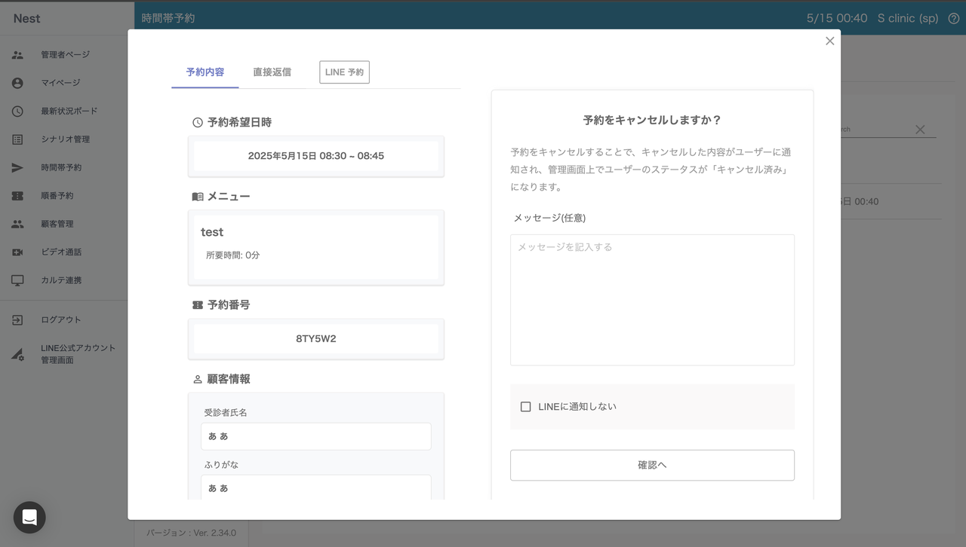This screenshot has height=547, width=966.
Task: Click the help question mark icon
Action: click(x=953, y=18)
